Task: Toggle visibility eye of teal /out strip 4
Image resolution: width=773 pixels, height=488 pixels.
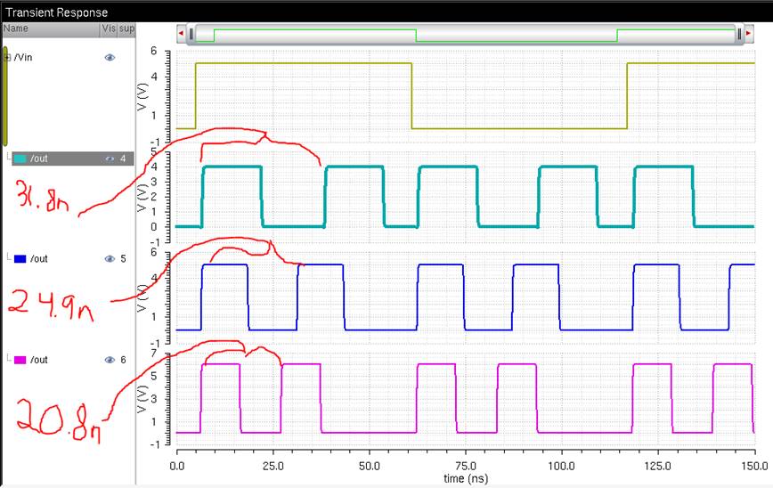Action: 110,159
